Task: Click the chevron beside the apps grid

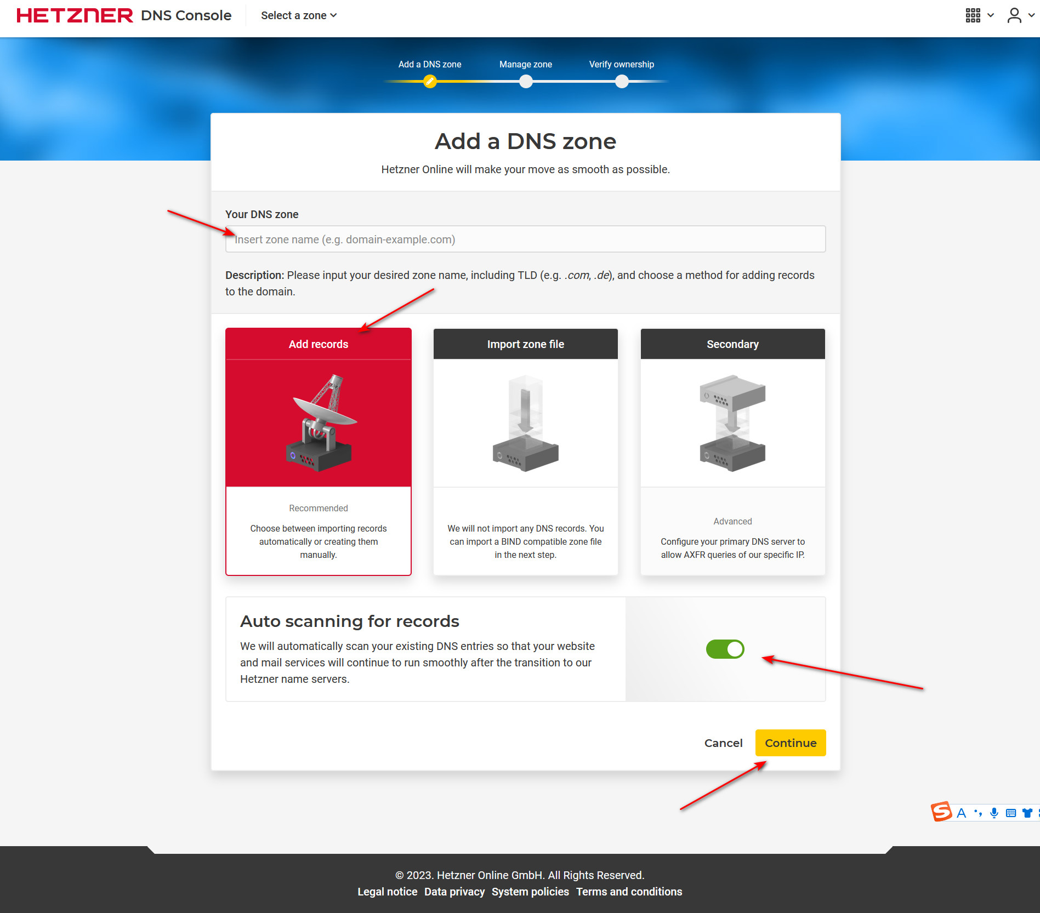Action: (991, 15)
